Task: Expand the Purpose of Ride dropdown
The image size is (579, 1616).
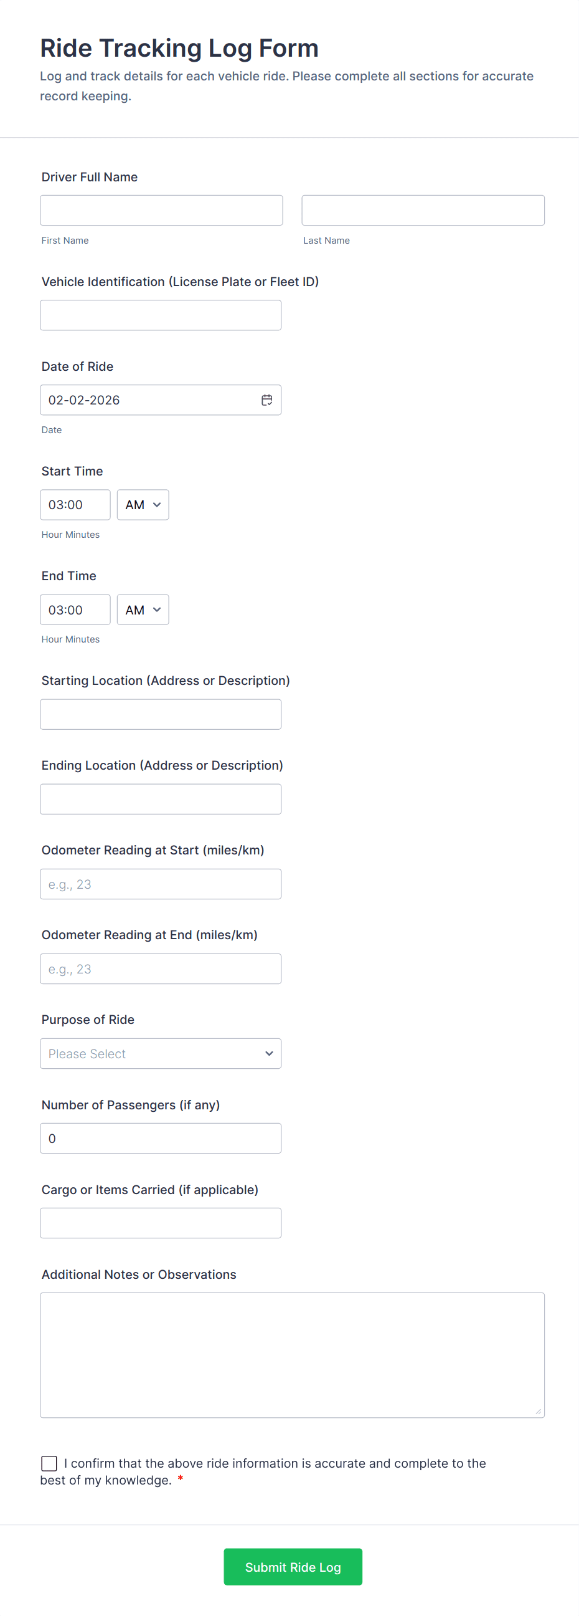Action: 161,1053
